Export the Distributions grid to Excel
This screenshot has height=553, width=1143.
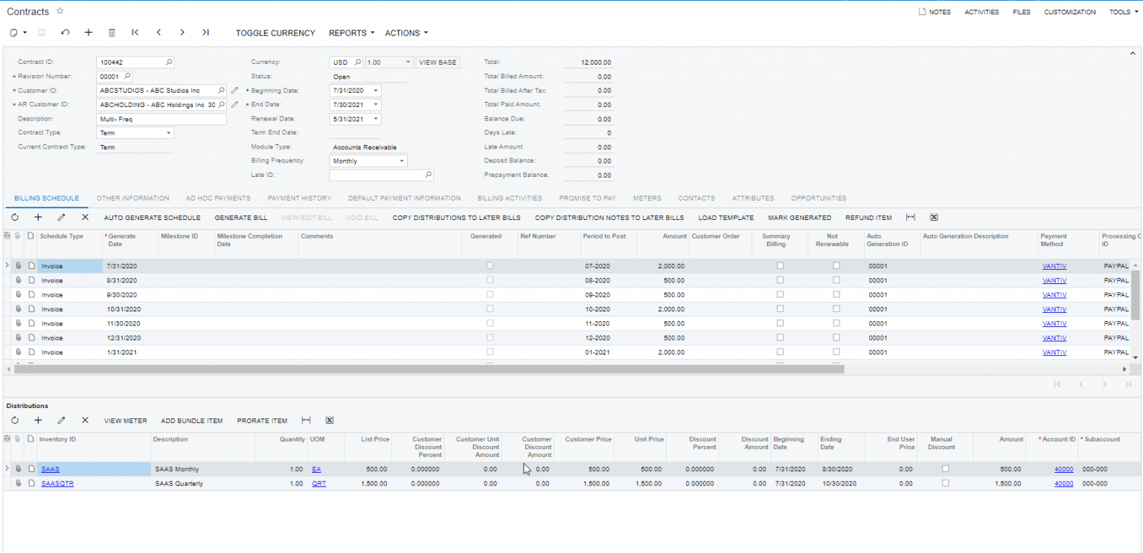[329, 421]
